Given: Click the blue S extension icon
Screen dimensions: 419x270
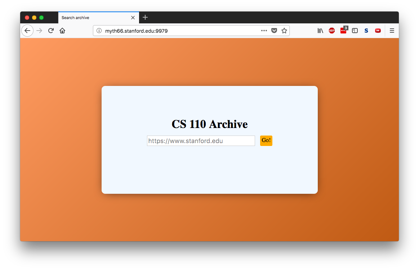Looking at the screenshot, I should (x=366, y=31).
